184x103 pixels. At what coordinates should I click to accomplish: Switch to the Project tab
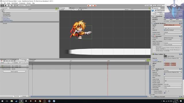(x=3, y=60)
